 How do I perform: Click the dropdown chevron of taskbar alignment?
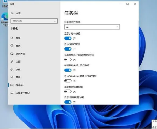pyautogui.click(x=117, y=27)
